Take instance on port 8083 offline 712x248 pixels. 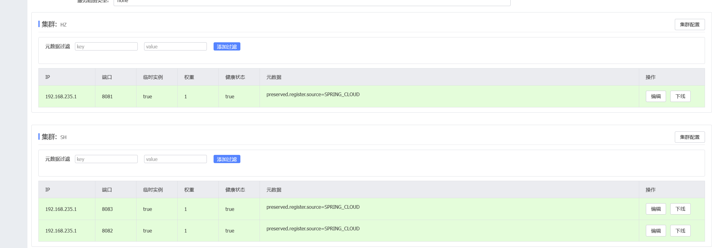click(x=680, y=209)
